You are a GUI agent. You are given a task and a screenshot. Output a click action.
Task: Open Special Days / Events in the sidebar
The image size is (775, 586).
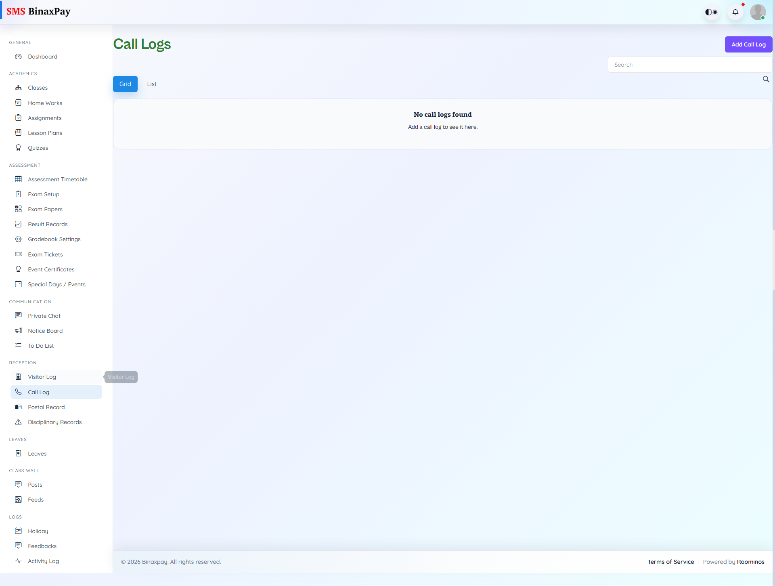click(57, 284)
